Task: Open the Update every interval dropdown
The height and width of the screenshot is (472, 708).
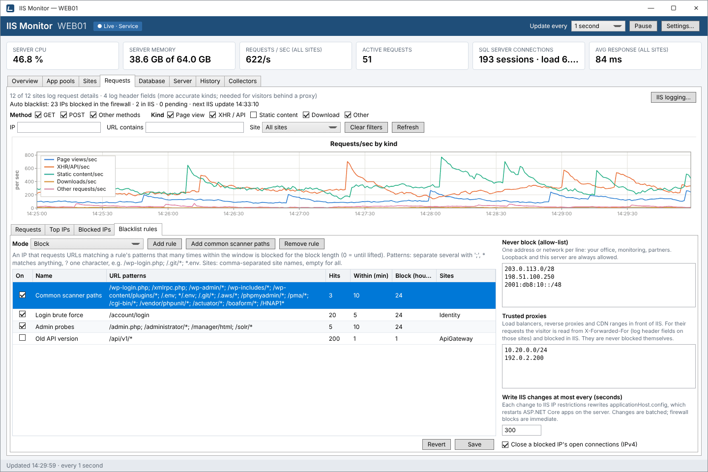Action: tap(598, 26)
